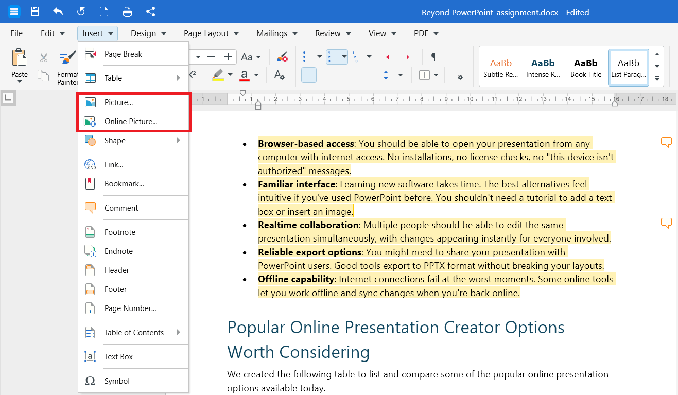Click the Clear Formatting eraser icon
This screenshot has width=678, height=395.
click(x=282, y=56)
